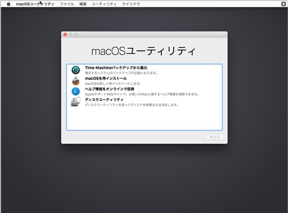288x213 pixels.
Task: Click the Time Machine clock icon
Action: click(x=75, y=70)
